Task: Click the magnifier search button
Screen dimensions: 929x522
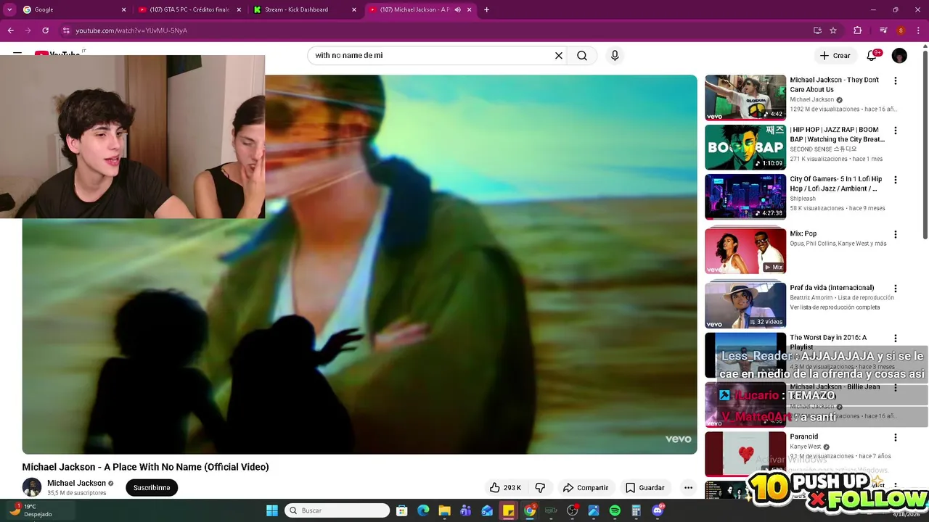Action: 582,55
